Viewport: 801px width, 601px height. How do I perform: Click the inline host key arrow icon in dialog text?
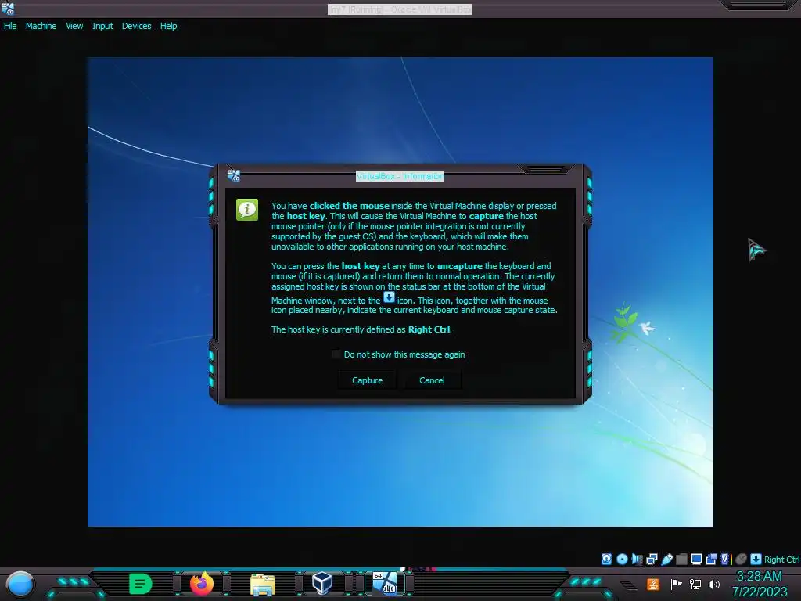pos(389,297)
